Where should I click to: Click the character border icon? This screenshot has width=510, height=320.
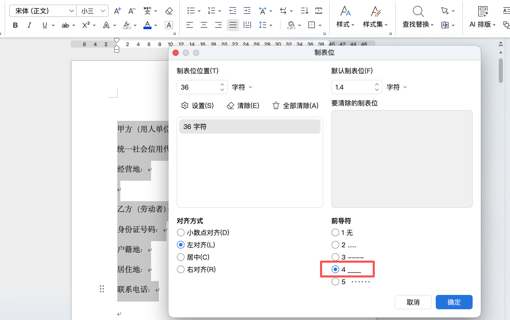click(169, 25)
